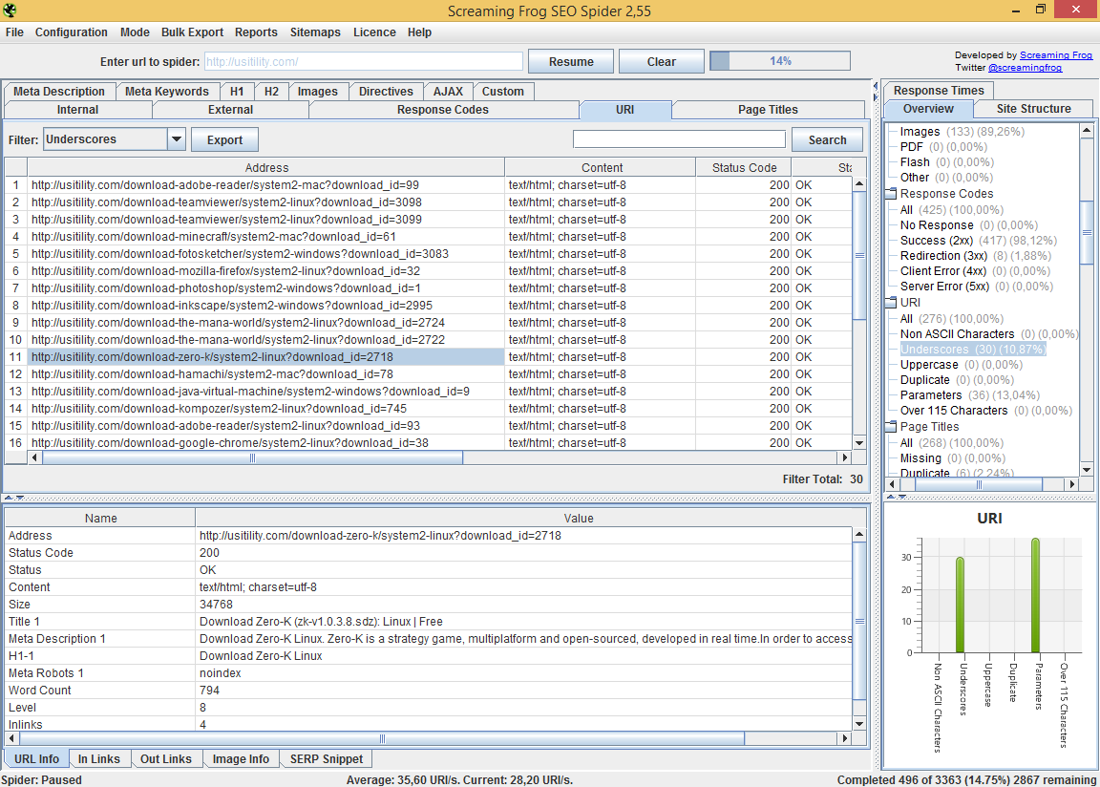Click the Clear button
Screen dimensions: 1100x787
pyautogui.click(x=662, y=62)
